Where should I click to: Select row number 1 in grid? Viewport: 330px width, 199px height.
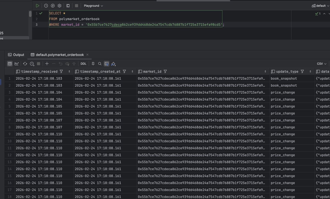click(x=9, y=78)
